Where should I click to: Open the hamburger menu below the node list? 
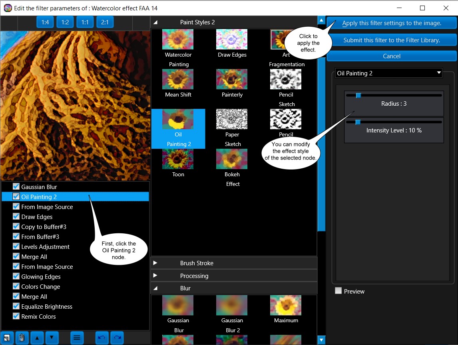click(77, 338)
